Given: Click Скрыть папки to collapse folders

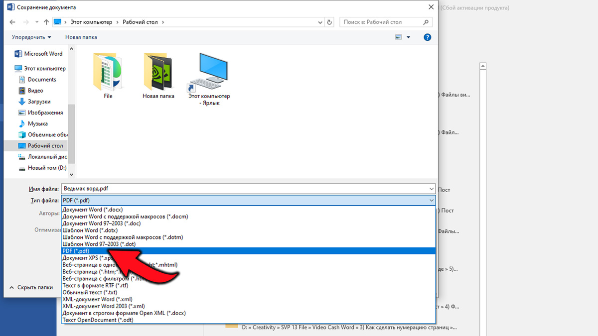Looking at the screenshot, I should pos(31,287).
